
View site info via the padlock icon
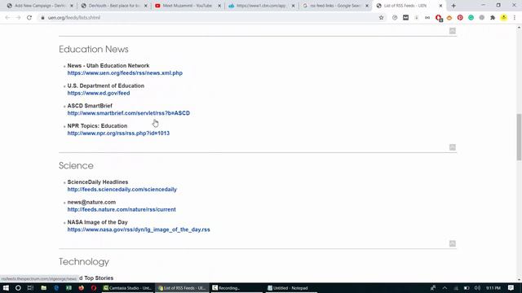(x=42, y=18)
